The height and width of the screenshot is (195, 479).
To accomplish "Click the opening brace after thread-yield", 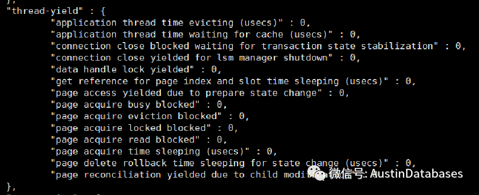I will [103, 11].
